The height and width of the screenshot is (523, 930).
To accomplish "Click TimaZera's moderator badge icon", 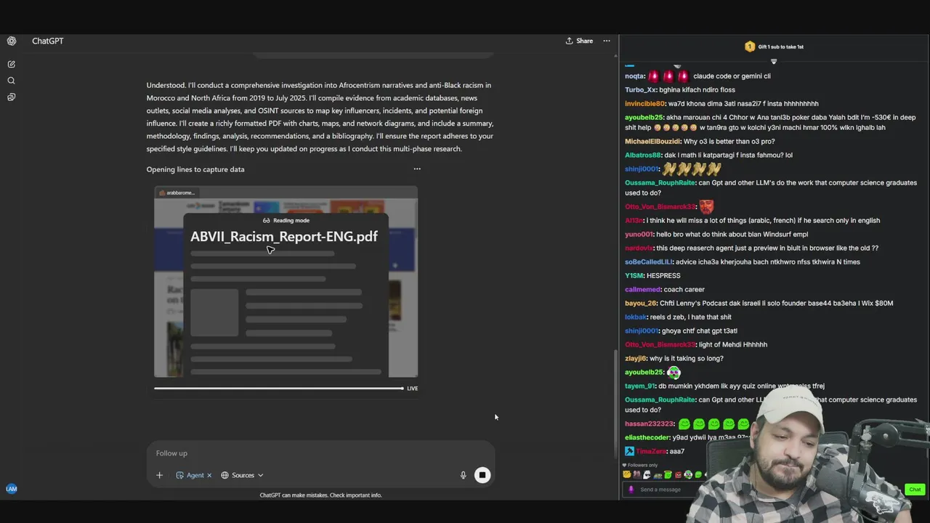I will point(629,451).
